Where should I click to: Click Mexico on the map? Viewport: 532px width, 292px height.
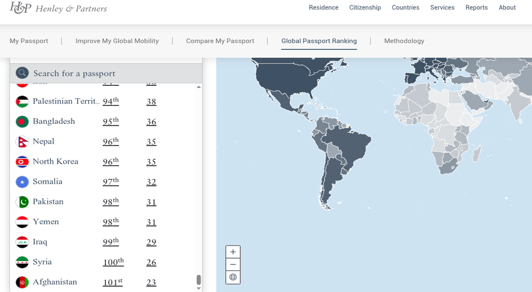pyautogui.click(x=284, y=102)
